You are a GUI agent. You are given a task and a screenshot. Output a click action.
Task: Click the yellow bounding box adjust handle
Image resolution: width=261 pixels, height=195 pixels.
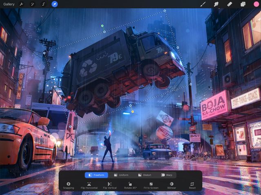click(x=133, y=112)
